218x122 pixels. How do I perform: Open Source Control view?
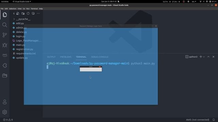tap(5, 35)
